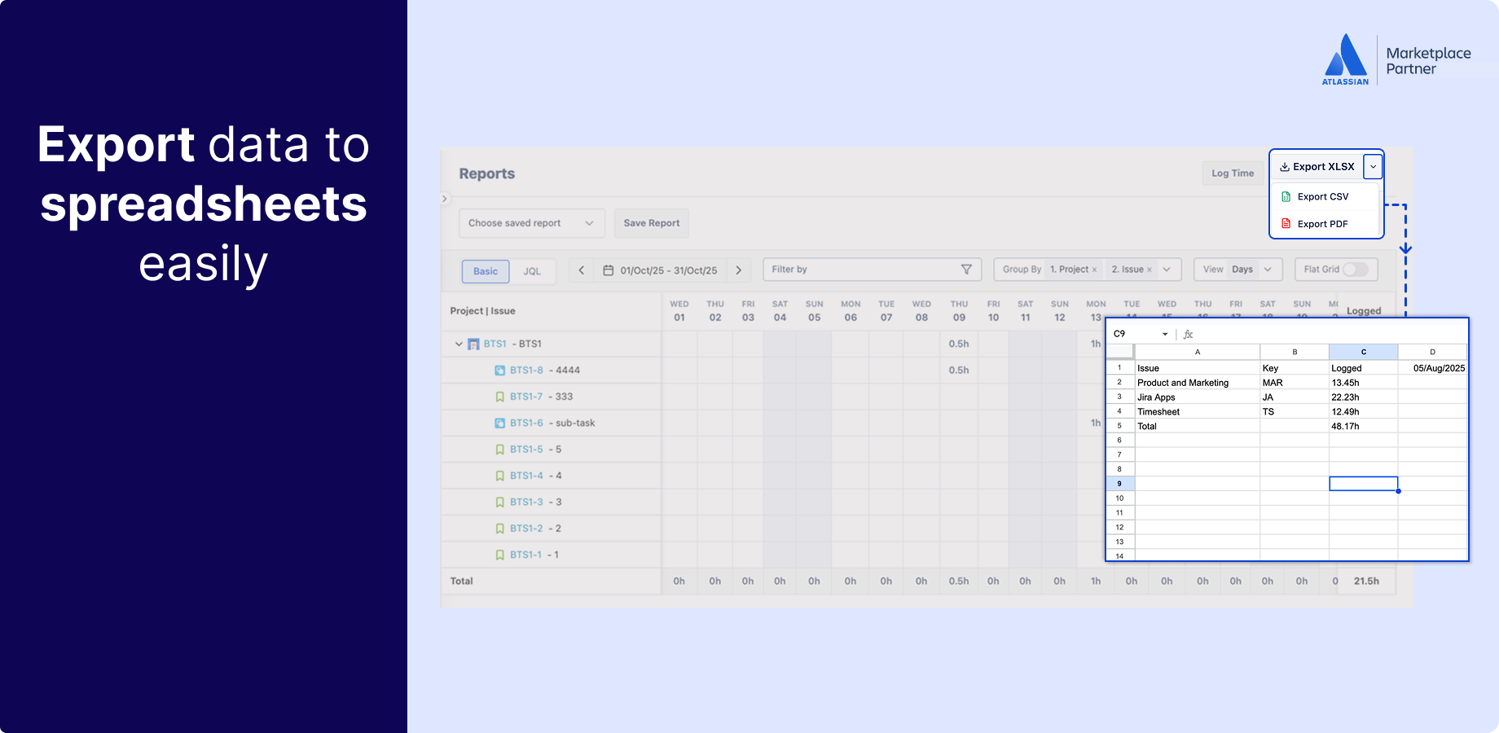Image resolution: width=1499 pixels, height=733 pixels.
Task: Switch to the JQL tab
Action: (x=534, y=271)
